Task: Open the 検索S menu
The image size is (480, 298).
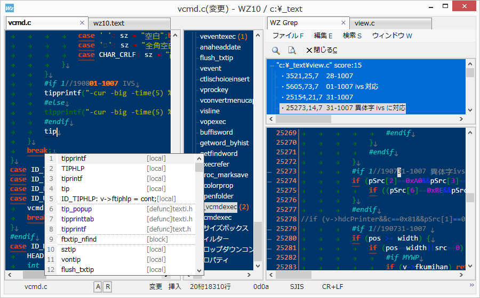Action: [353, 36]
